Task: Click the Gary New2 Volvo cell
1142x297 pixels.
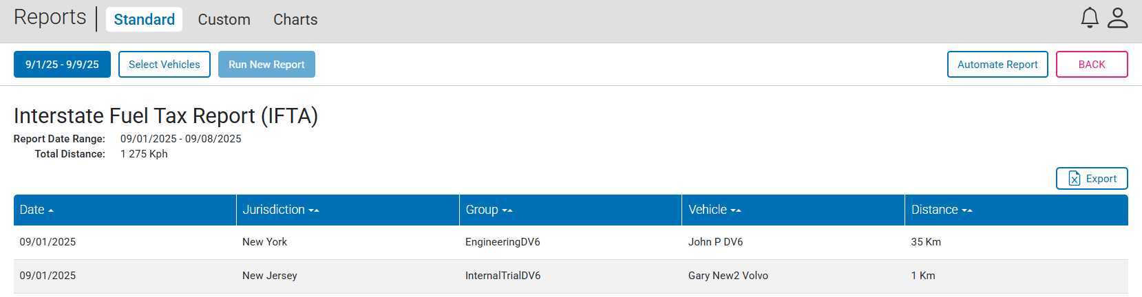Action: pos(728,276)
